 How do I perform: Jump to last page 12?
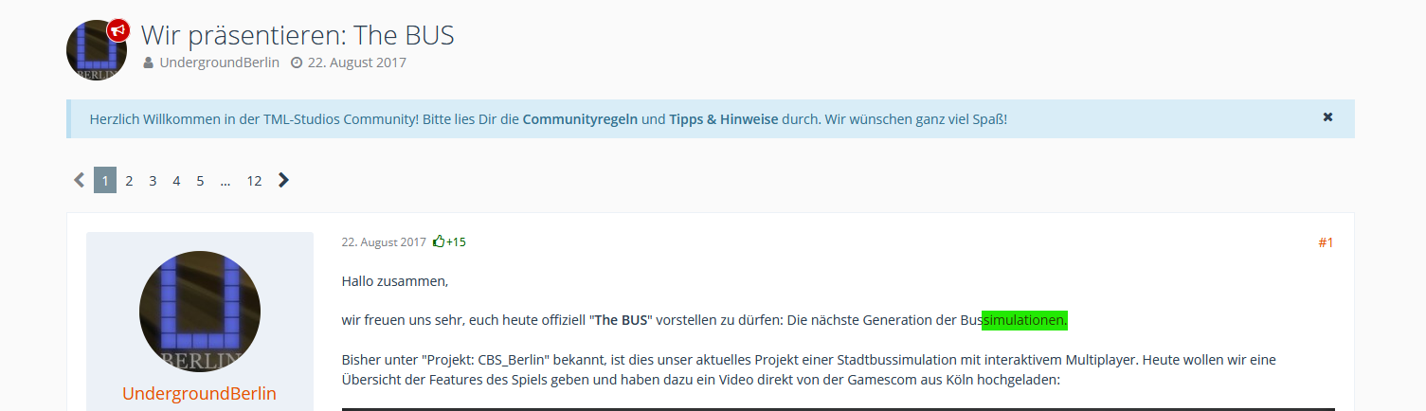click(254, 180)
